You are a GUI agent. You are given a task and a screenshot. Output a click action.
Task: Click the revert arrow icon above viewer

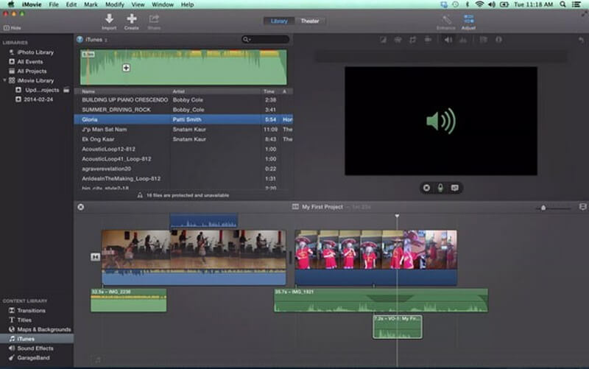tap(581, 40)
